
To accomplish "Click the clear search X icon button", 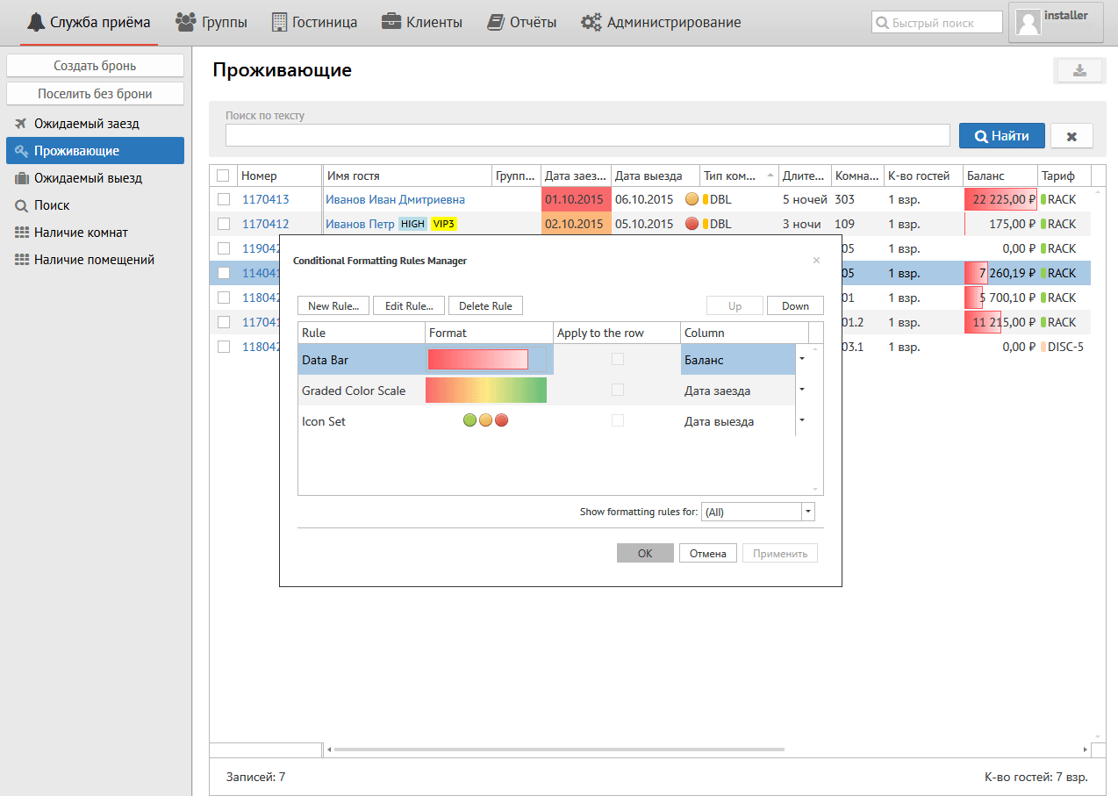I will [x=1071, y=136].
